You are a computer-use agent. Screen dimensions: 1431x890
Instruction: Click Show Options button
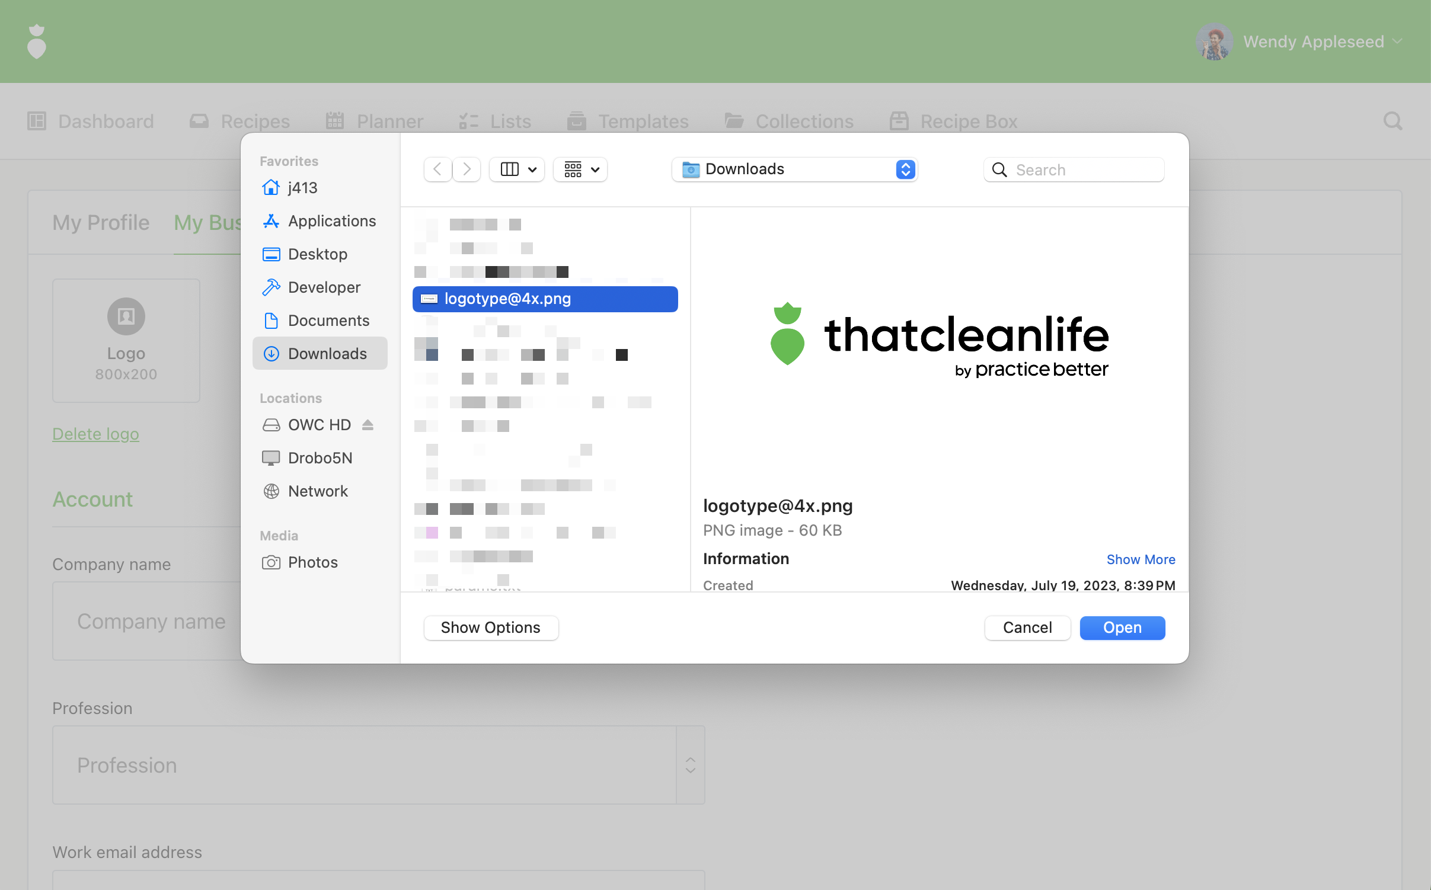point(490,628)
